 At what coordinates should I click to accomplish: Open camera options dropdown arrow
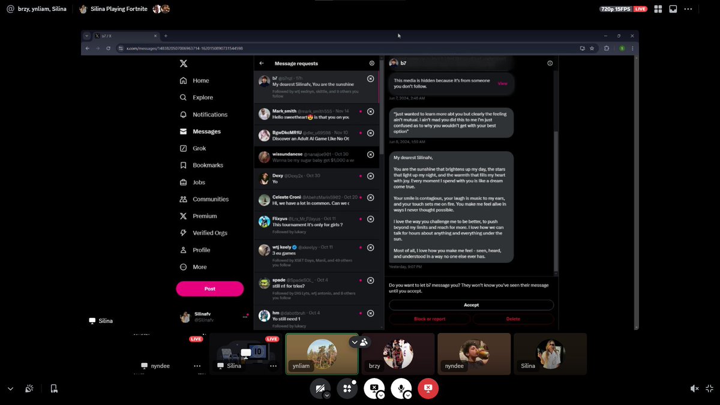pyautogui.click(x=327, y=395)
